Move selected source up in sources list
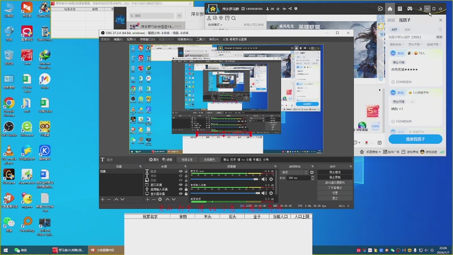453x255 pixels. click(167, 199)
